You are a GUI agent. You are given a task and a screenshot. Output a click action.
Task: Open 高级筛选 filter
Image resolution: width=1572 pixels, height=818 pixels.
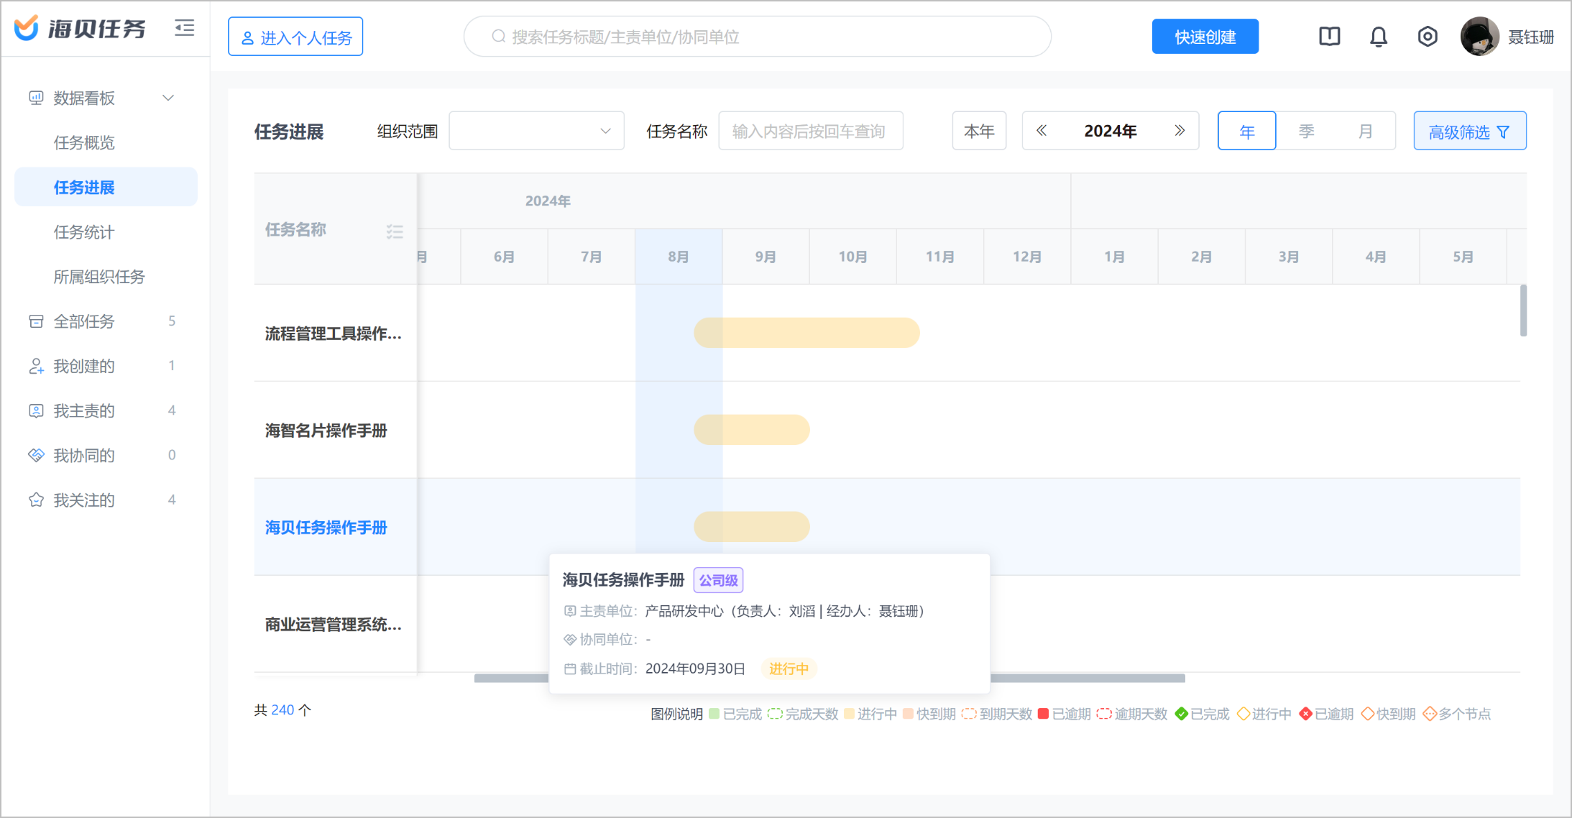coord(1469,131)
